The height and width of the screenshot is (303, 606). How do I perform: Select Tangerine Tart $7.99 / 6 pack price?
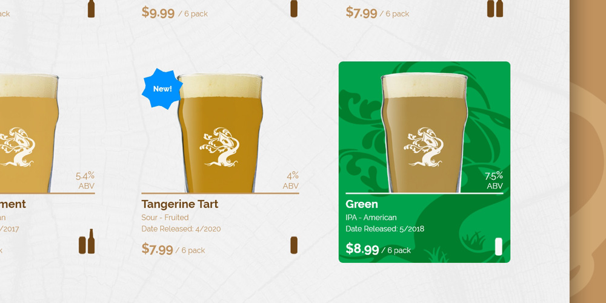point(173,249)
